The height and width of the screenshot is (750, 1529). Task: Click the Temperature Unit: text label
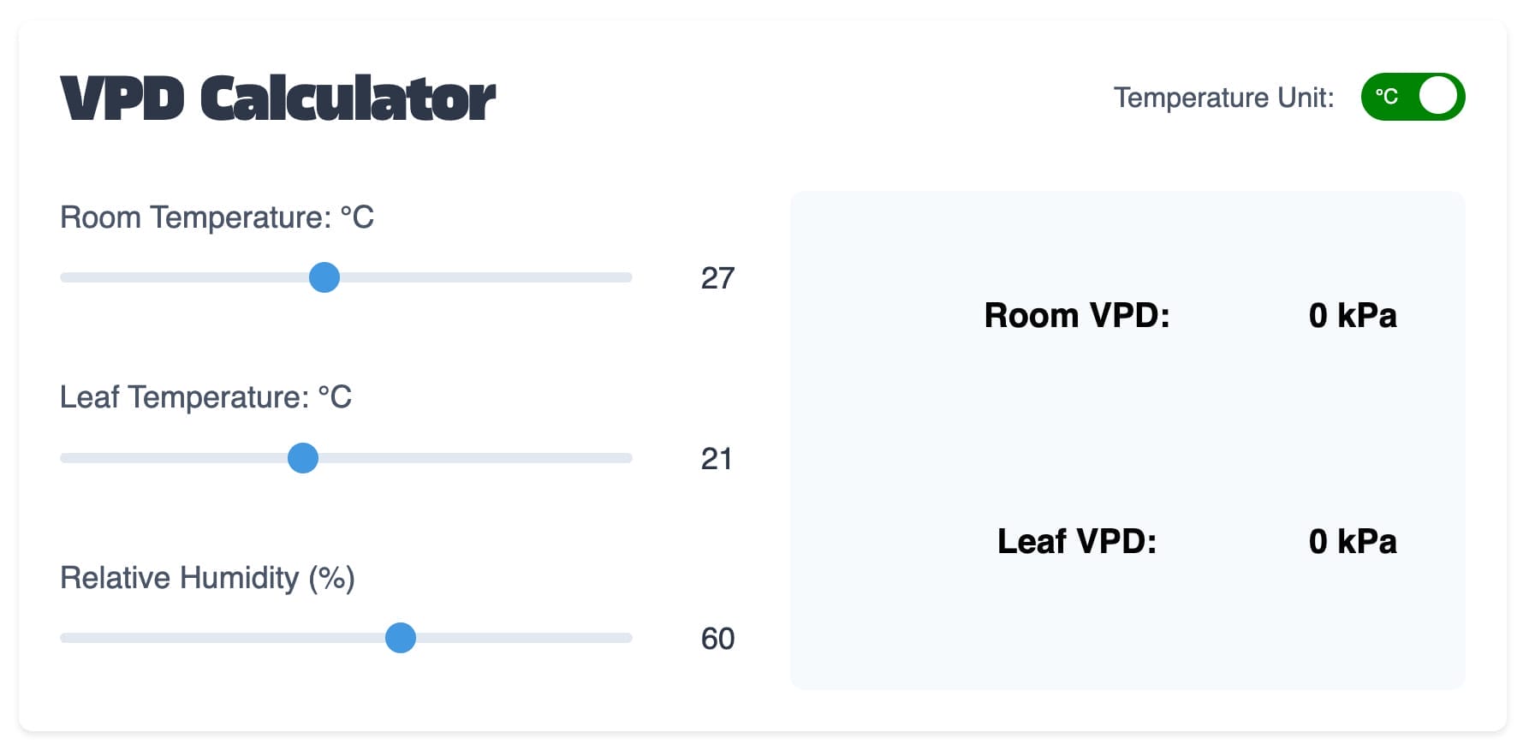(1224, 97)
